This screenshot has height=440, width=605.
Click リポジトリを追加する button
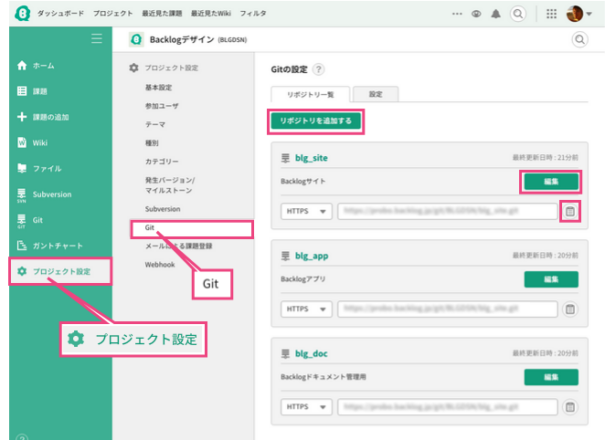tap(316, 121)
